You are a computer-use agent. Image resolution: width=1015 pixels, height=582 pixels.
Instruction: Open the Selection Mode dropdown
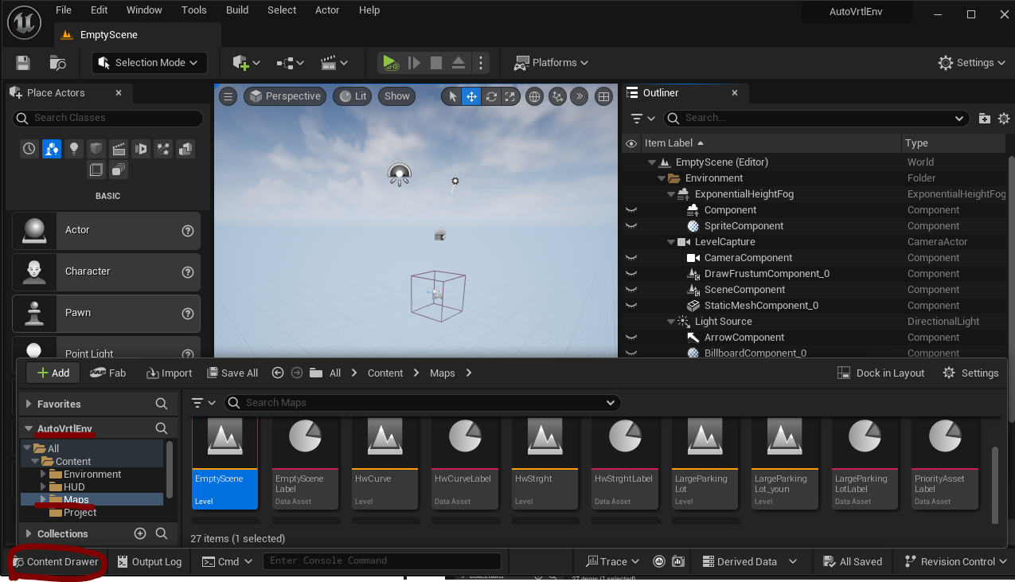pos(150,63)
